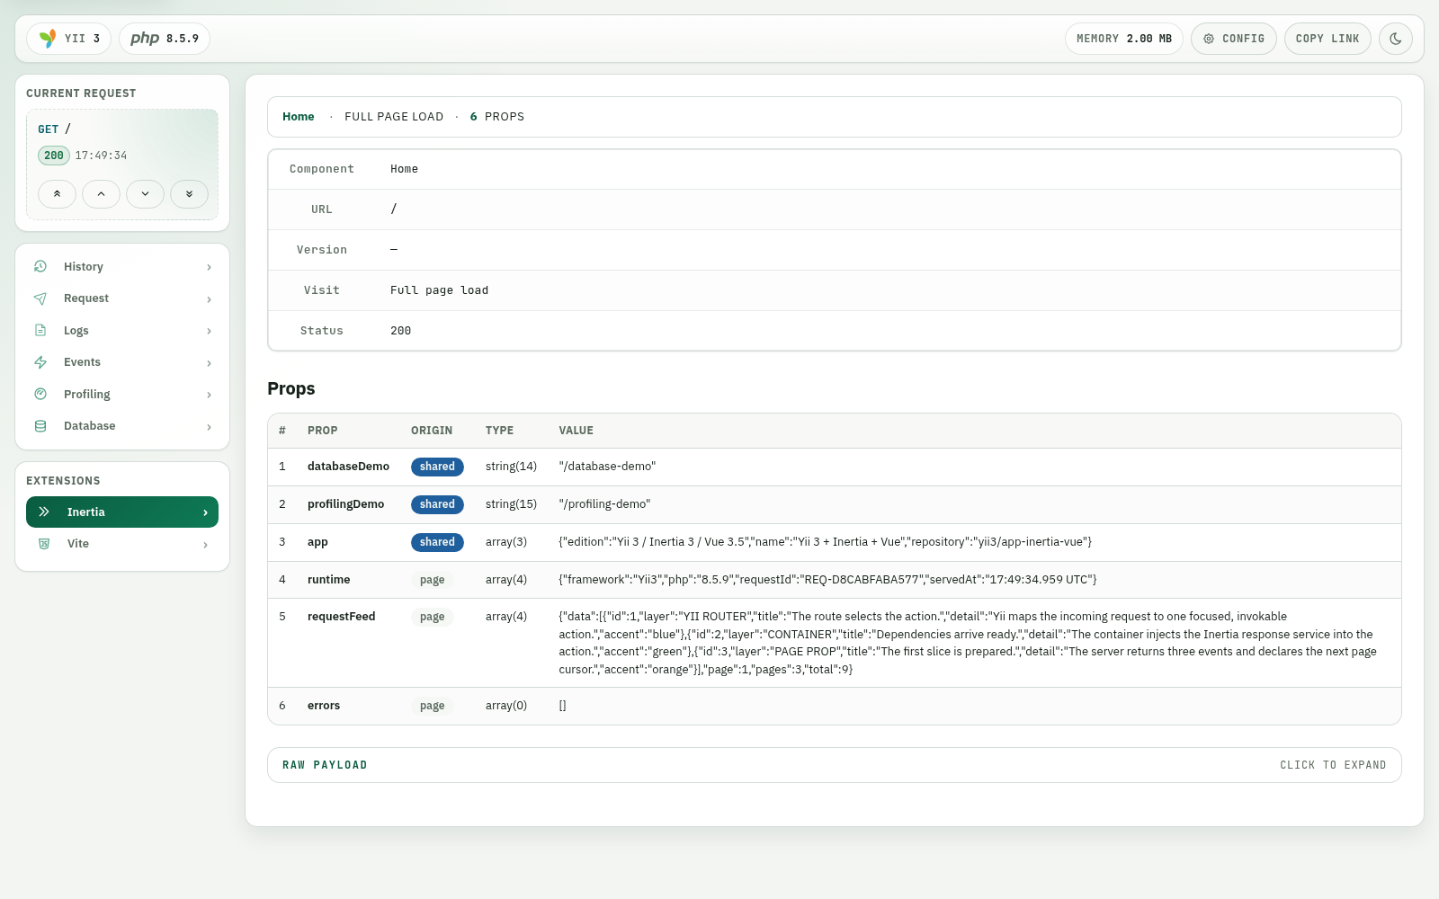Screen dimensions: 1439x899
Task: Click the page badge for errors
Action: tap(433, 706)
